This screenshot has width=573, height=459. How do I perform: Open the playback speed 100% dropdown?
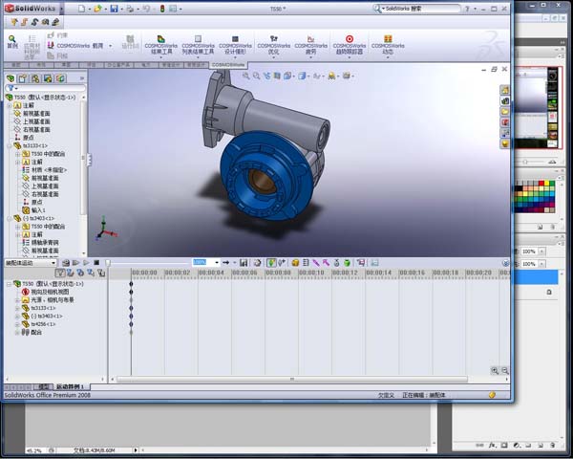pyautogui.click(x=217, y=262)
